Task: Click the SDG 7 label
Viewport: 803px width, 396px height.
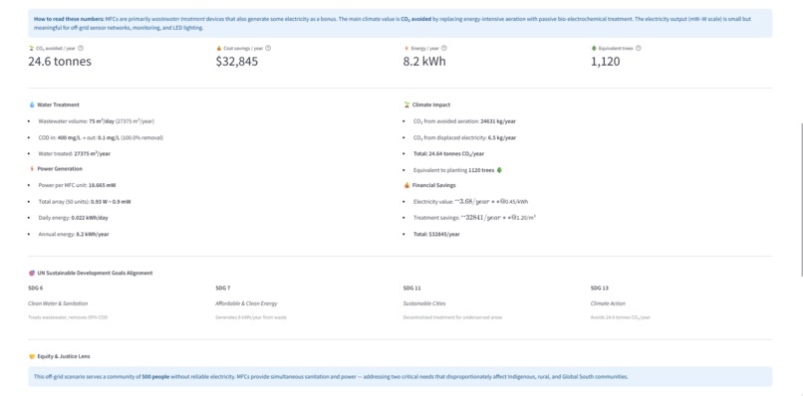Action: point(223,289)
